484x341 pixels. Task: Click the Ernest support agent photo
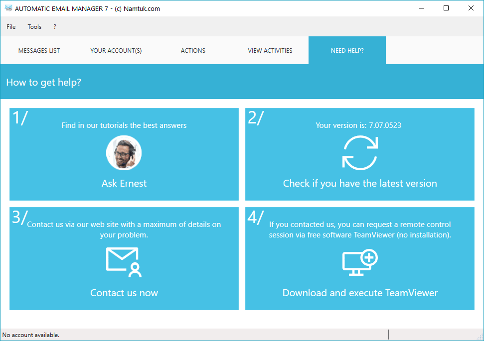[124, 153]
